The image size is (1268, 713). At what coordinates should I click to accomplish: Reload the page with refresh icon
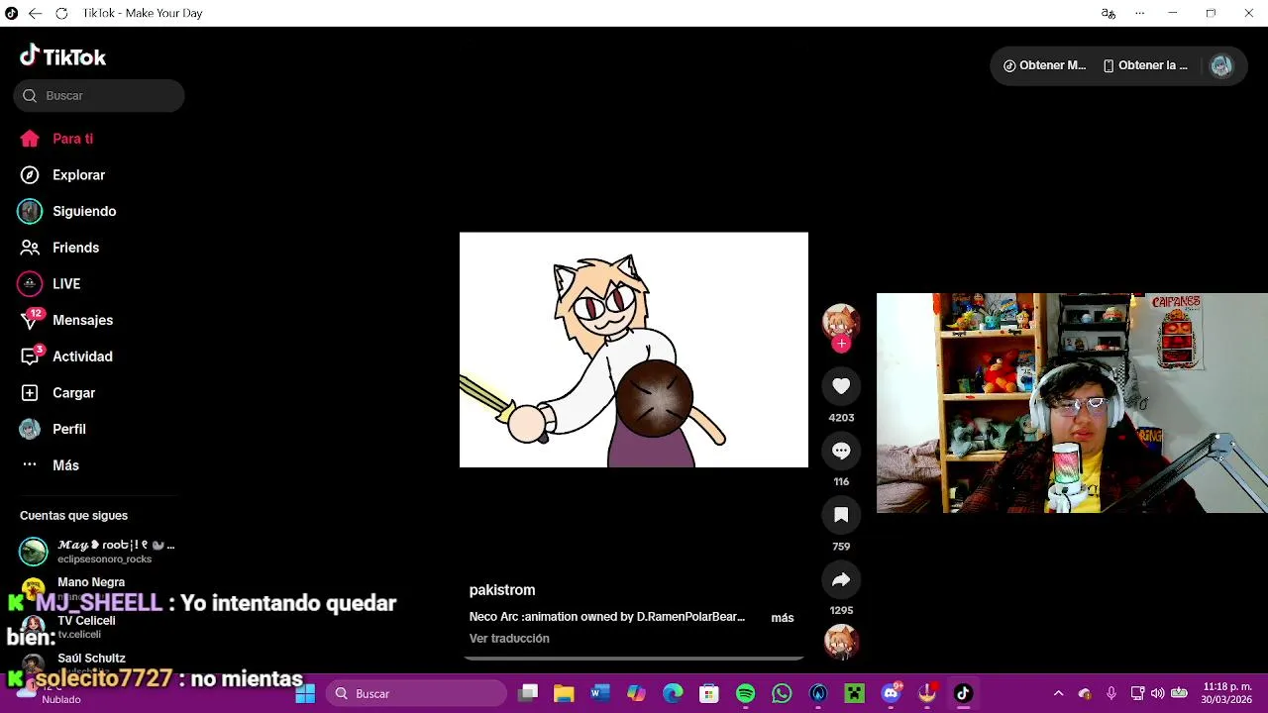coord(61,13)
